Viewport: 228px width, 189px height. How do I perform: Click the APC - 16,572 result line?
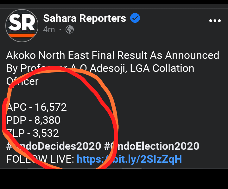point(37,107)
